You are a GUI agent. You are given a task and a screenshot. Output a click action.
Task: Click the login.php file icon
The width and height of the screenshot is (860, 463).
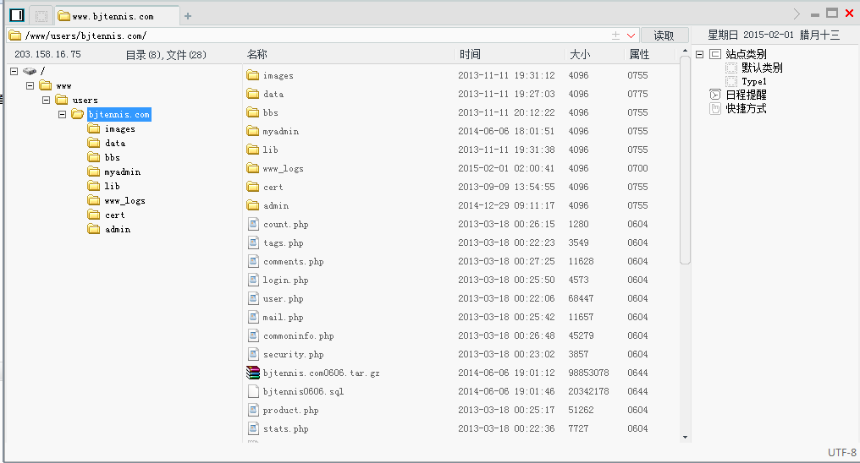[x=253, y=280]
